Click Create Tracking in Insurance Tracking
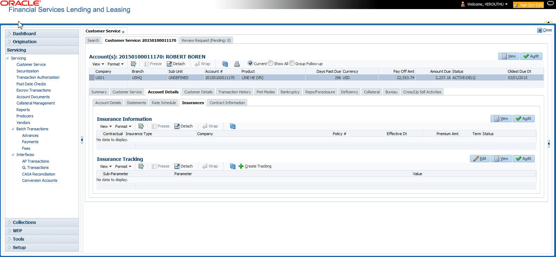 (x=255, y=166)
